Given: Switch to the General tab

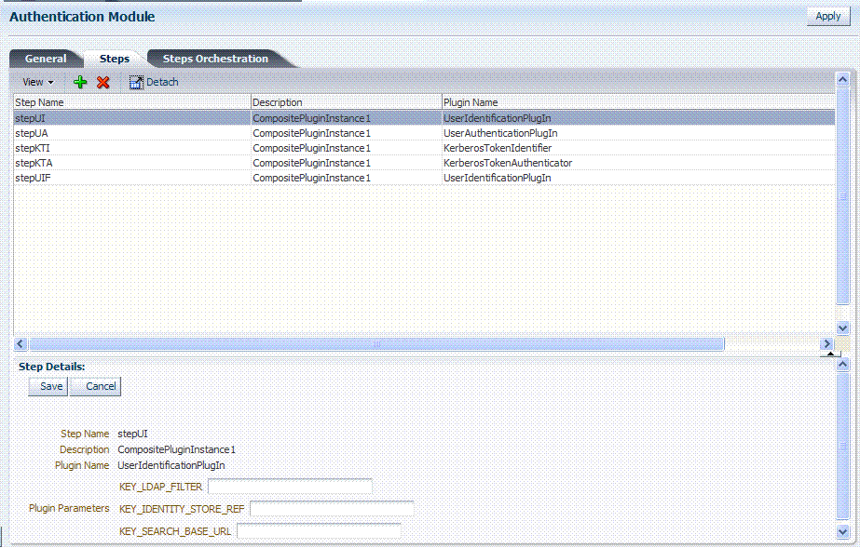Looking at the screenshot, I should (x=46, y=59).
